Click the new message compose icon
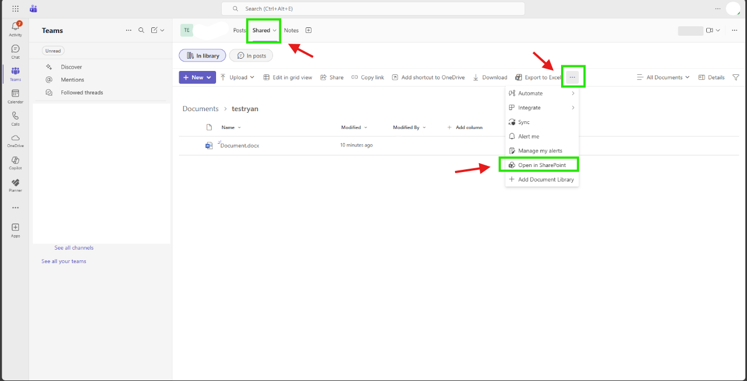 (x=155, y=30)
